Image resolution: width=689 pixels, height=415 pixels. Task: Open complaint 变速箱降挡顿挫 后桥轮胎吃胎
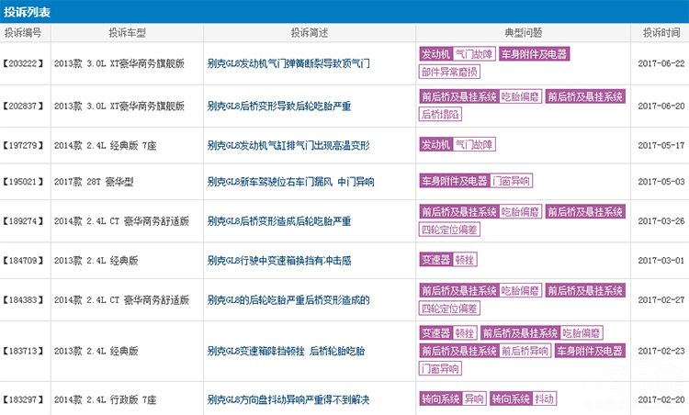coord(287,351)
